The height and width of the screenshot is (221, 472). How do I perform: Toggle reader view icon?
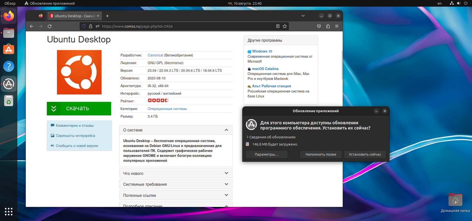[278, 26]
